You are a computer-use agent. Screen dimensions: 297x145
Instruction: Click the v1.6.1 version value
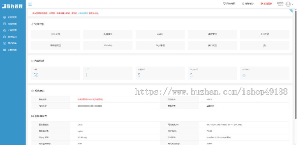pyautogui.click(x=209, y=99)
